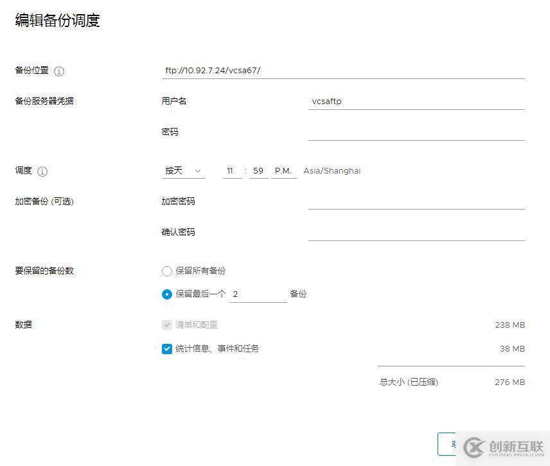
Task: Select the 保留最后一个 radio option
Action: click(166, 294)
